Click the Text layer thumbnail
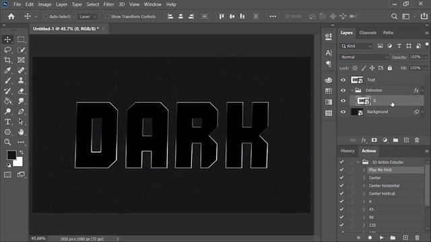Screen dimensions: 431x242 pos(357,80)
